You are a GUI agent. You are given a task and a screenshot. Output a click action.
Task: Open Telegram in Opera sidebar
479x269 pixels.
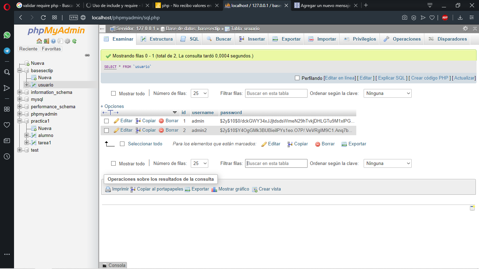[7, 51]
